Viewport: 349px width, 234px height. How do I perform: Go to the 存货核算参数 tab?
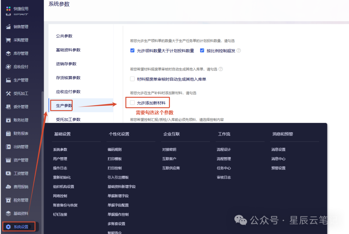(x=68, y=78)
